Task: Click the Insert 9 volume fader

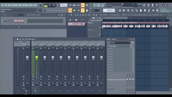Action: (101, 58)
